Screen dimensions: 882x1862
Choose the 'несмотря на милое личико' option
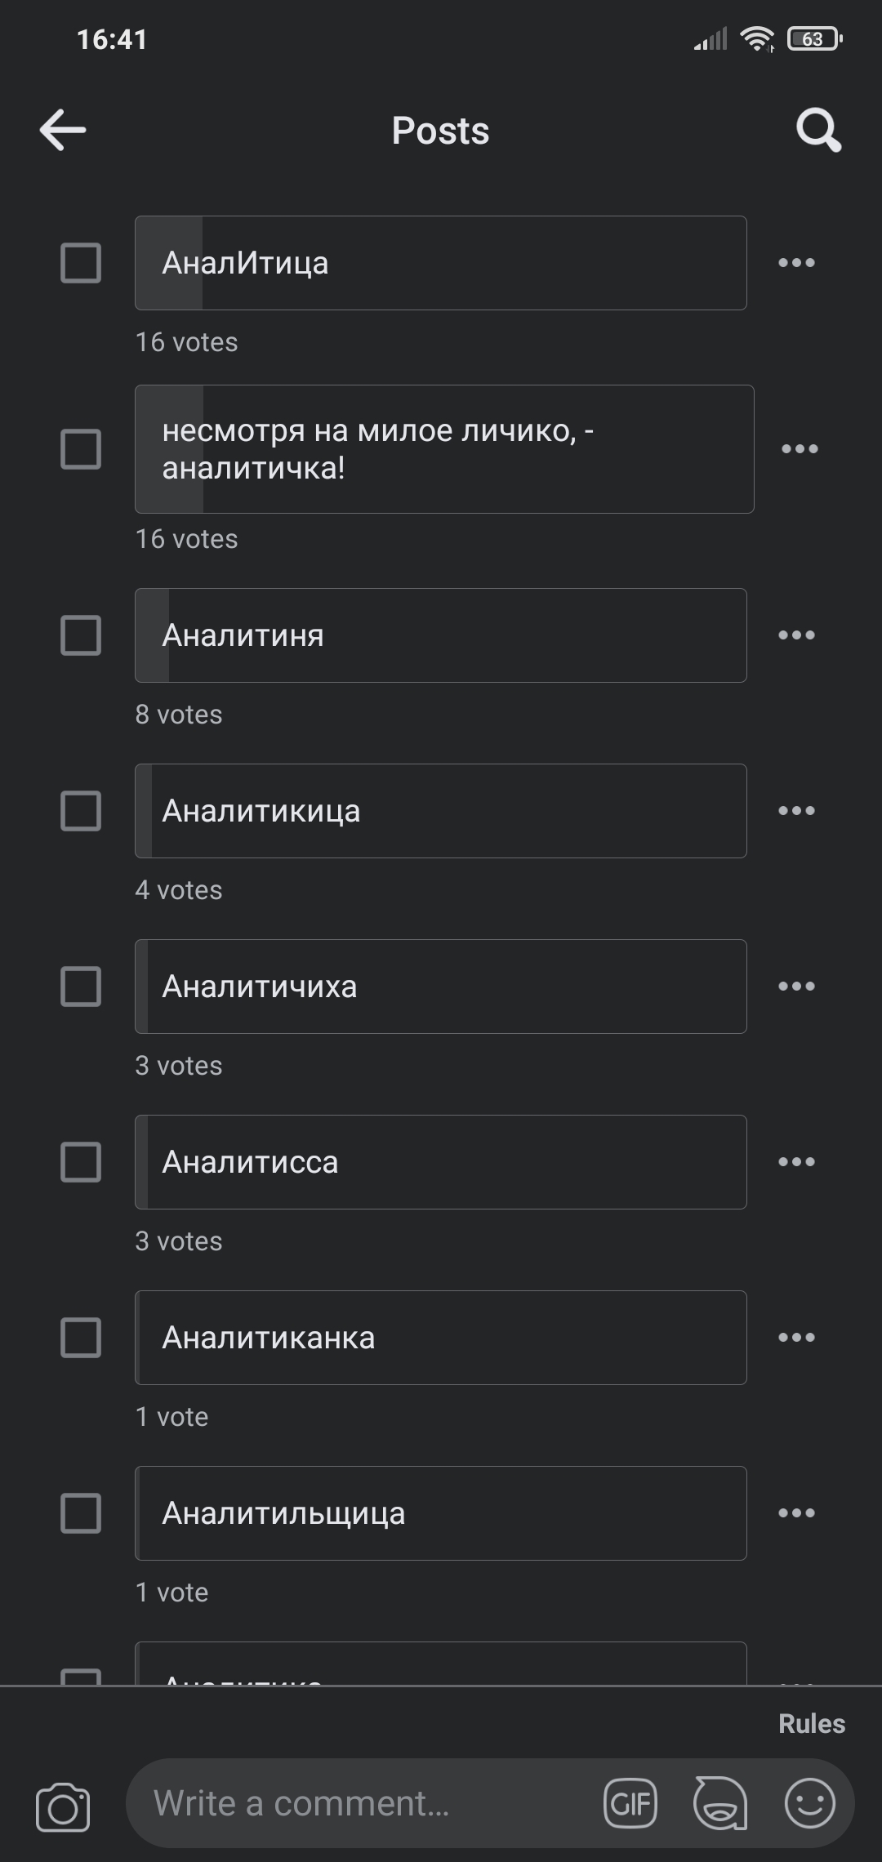pos(444,449)
